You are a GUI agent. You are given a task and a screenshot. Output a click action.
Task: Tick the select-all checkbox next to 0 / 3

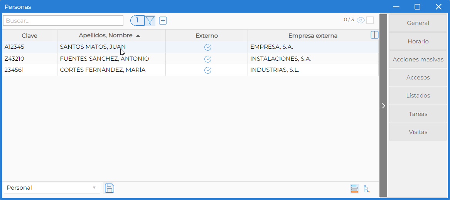tap(370, 20)
